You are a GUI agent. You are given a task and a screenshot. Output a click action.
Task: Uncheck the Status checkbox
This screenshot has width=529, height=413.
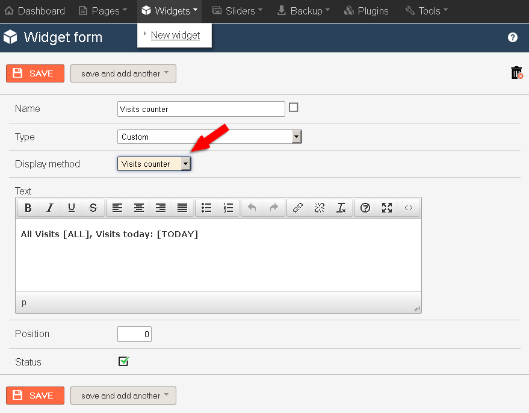click(123, 361)
